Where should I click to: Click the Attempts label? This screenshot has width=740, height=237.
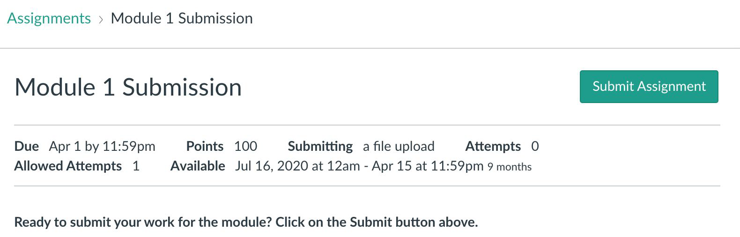pos(493,146)
